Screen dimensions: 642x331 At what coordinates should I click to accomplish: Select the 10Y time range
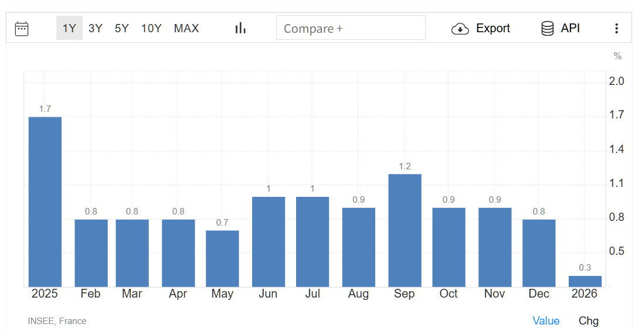[x=151, y=28]
